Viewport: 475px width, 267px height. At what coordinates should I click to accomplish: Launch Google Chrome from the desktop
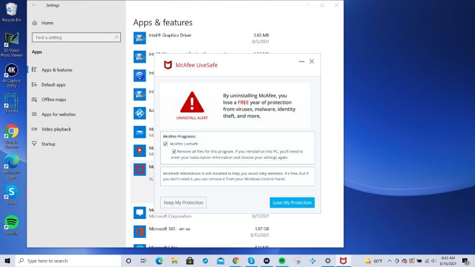11,136
